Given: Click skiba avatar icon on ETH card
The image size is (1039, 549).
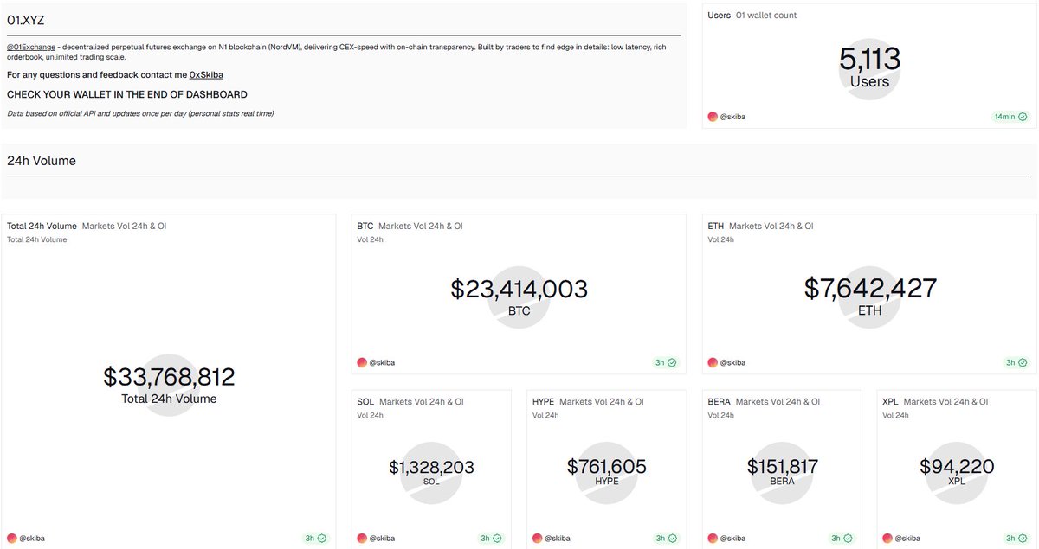Looking at the screenshot, I should (x=713, y=363).
